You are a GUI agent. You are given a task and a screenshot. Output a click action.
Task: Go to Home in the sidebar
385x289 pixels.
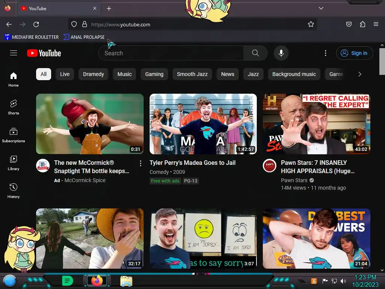[14, 80]
